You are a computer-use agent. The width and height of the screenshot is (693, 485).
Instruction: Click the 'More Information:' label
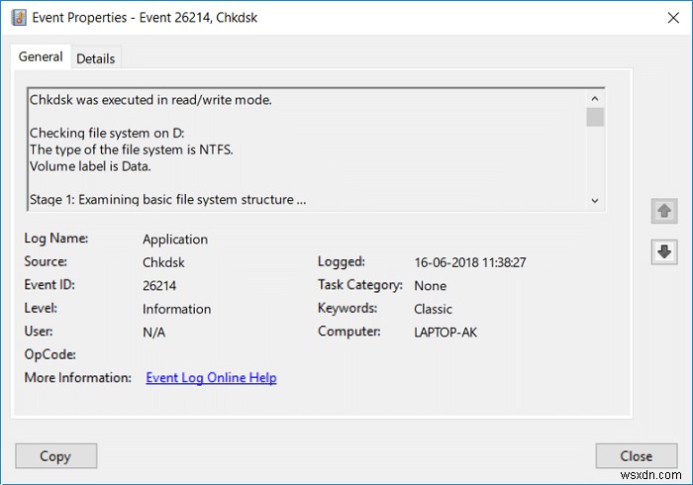point(78,378)
